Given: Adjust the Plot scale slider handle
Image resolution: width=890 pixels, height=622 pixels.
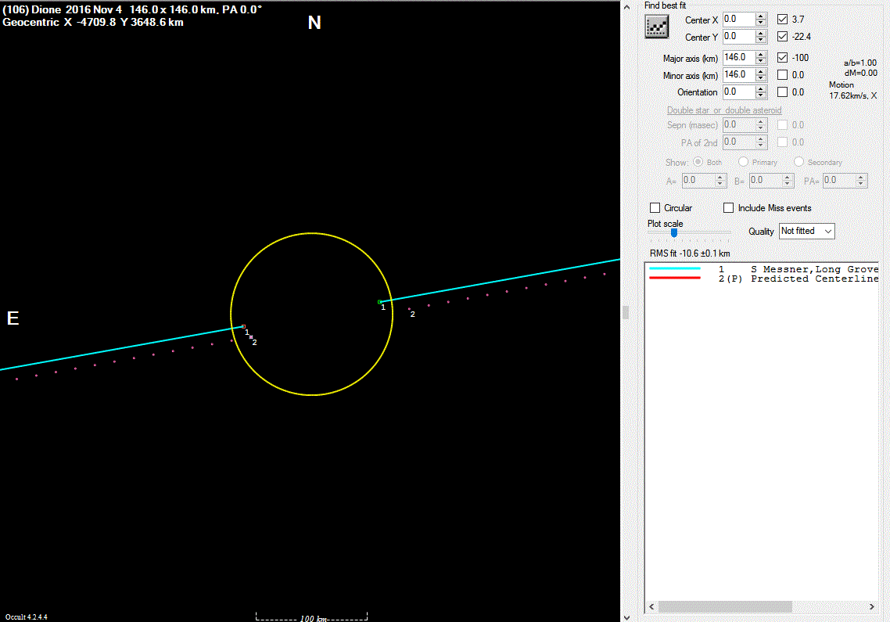Looking at the screenshot, I should tap(673, 232).
